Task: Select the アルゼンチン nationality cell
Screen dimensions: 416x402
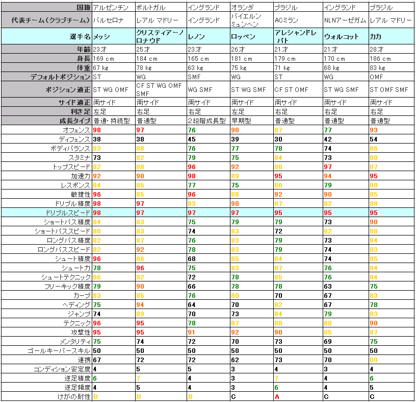Action: click(113, 8)
